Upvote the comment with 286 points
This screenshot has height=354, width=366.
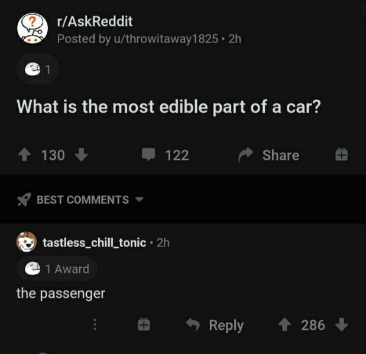coord(284,324)
